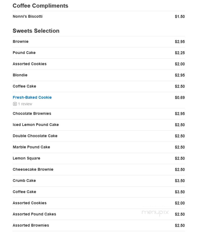
Task: Open the Fresh-Baked Cookie link
Action: click(32, 97)
